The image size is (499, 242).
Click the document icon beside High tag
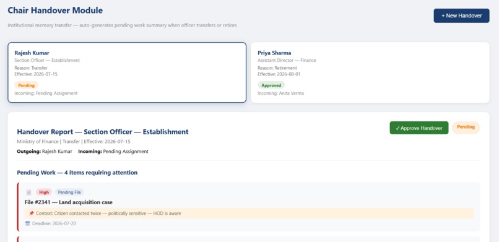(29, 192)
